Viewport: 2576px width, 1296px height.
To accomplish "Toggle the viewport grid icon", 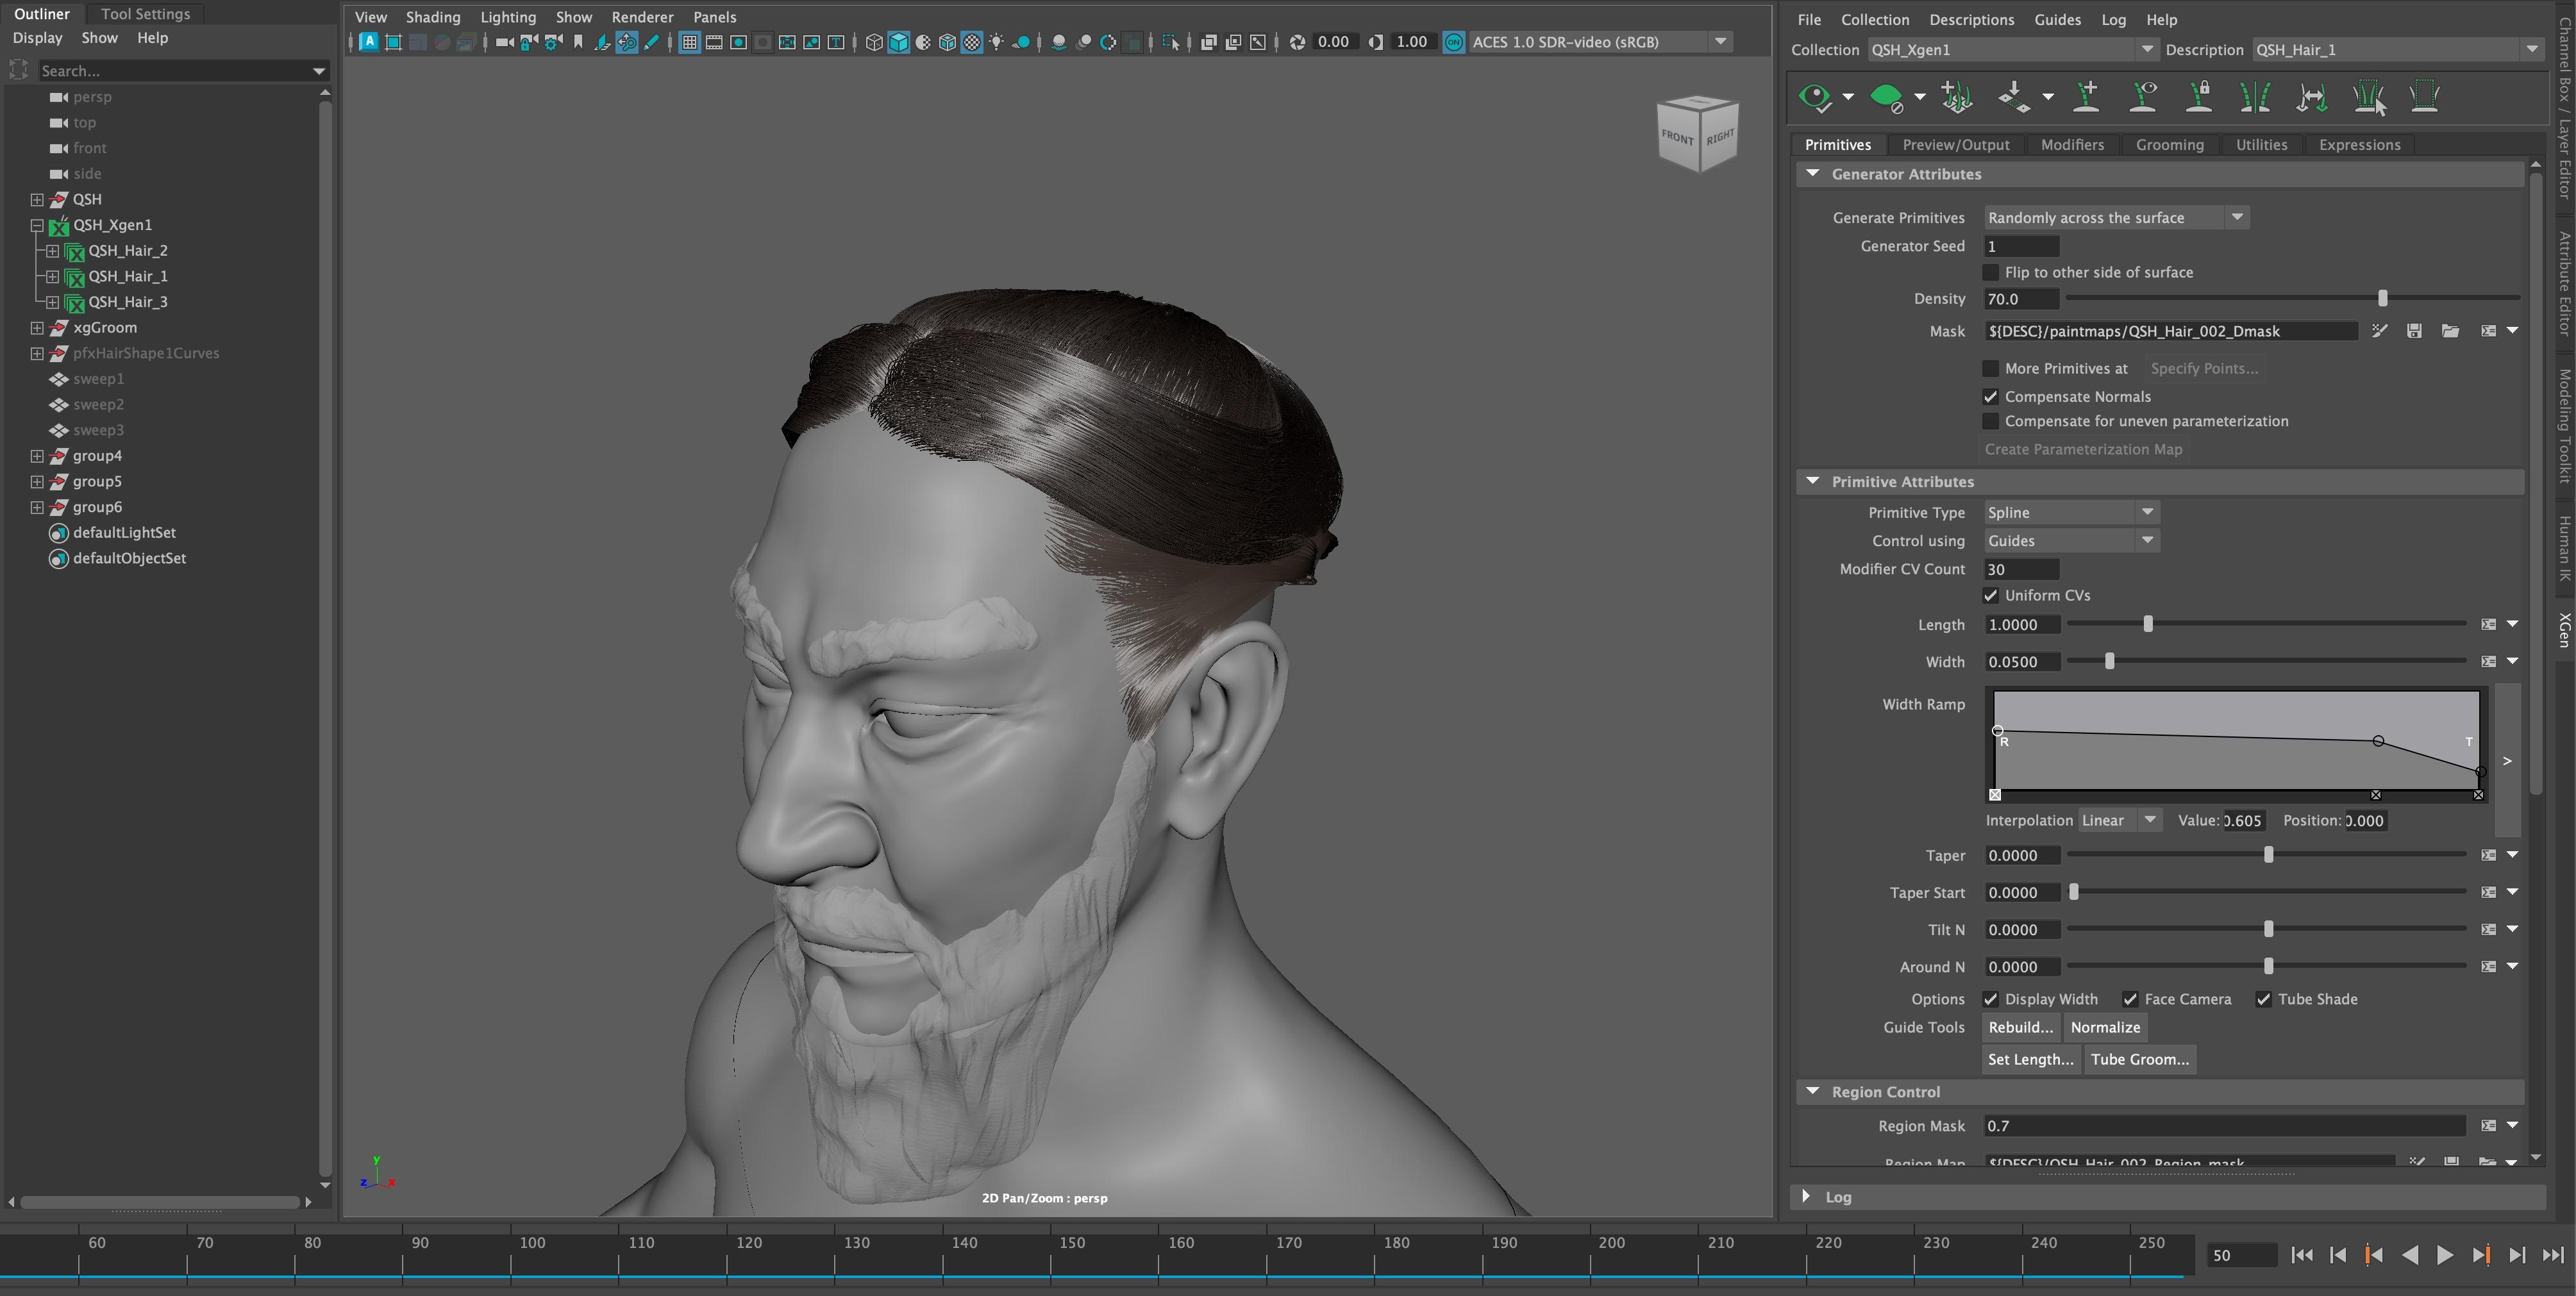I will click(x=689, y=42).
